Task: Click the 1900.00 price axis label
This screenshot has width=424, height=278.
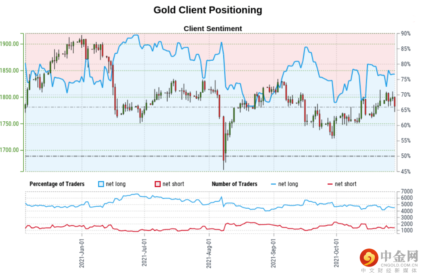Action: 11,44
